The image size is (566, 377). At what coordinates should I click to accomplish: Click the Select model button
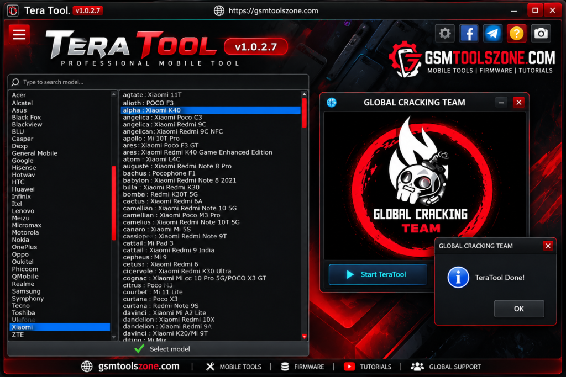(x=158, y=348)
